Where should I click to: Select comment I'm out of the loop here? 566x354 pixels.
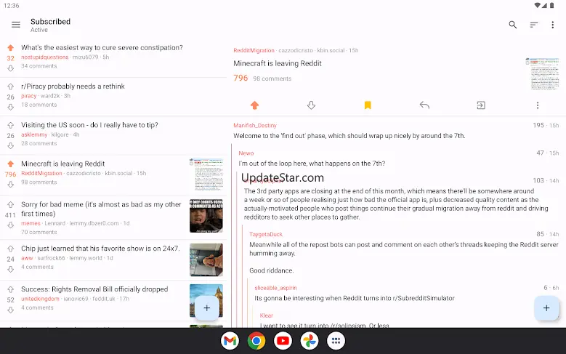pos(312,164)
